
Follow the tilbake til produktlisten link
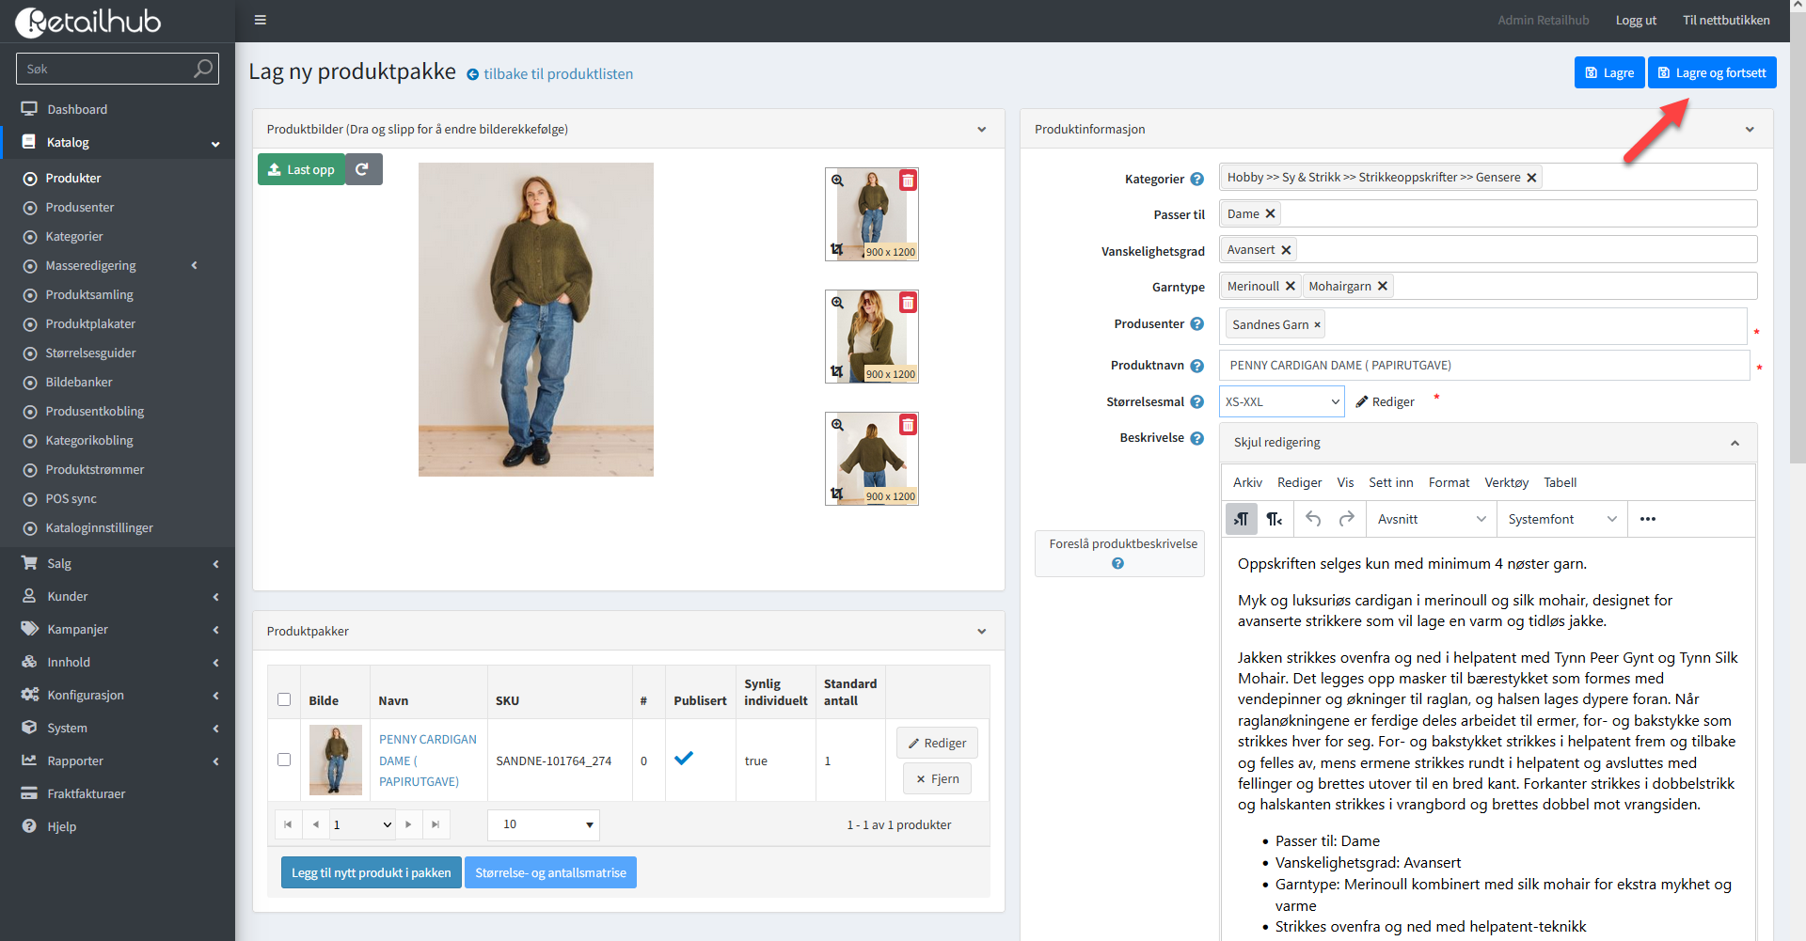(x=557, y=74)
